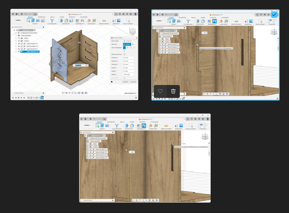Screen dimensions: 289x213
Task: Click user avatar in 'componente 2' window
Action: pos(208,119)
